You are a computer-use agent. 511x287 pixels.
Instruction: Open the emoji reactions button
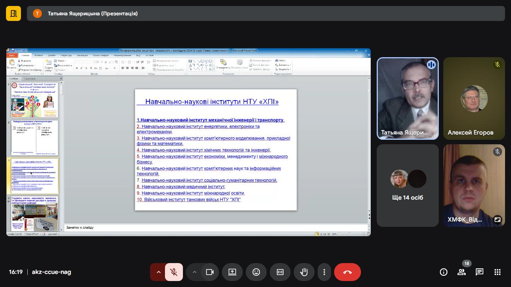tap(256, 272)
